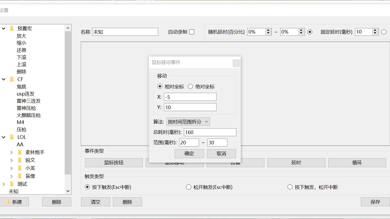
Task: Select 放大 macro in tree
Action: tap(21, 36)
